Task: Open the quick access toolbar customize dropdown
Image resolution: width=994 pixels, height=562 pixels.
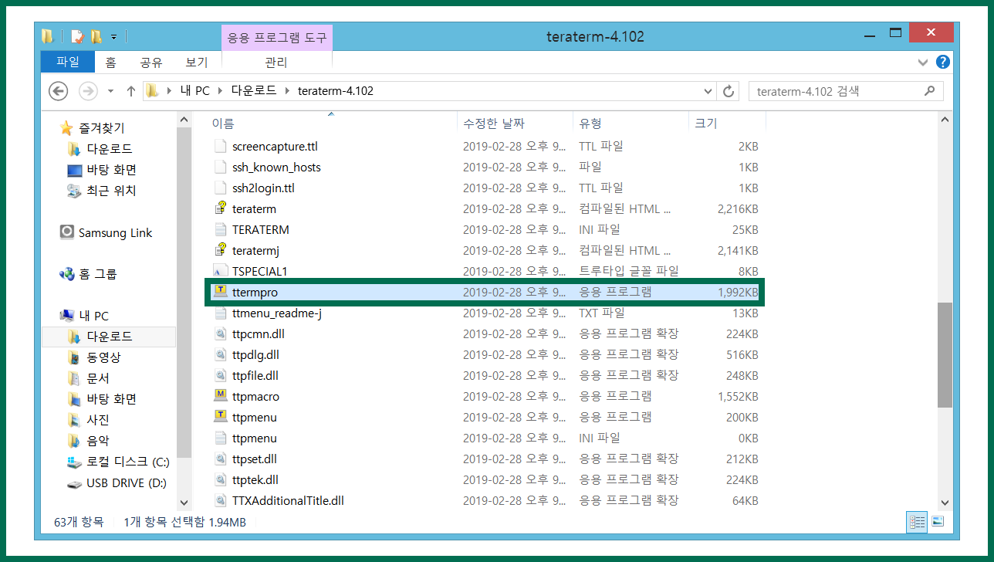Action: pyautogui.click(x=114, y=36)
